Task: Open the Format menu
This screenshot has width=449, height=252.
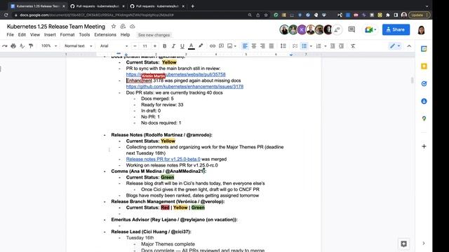Action: tap(67, 35)
